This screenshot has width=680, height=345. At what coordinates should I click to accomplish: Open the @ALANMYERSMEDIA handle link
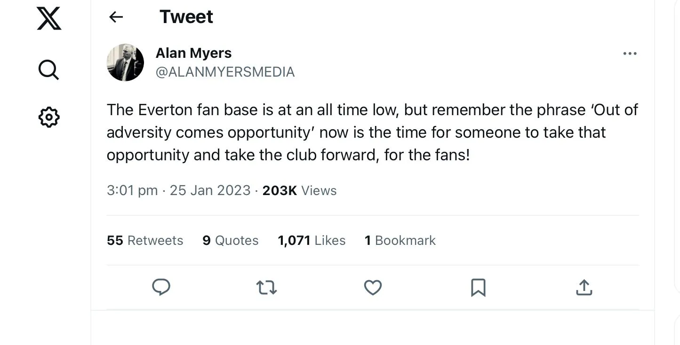pos(225,72)
